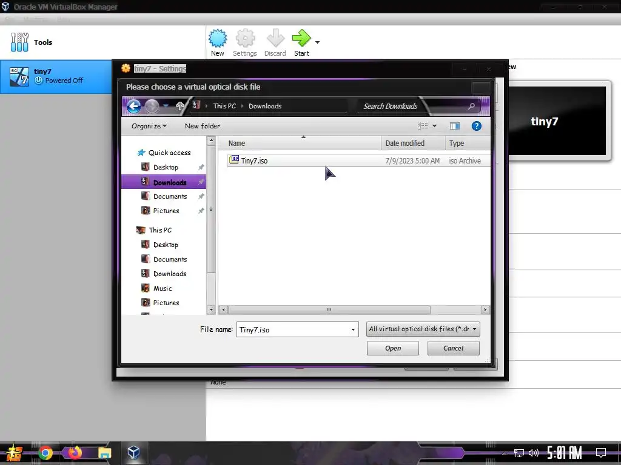Open recent locations dropdown in file dialog

166,105
